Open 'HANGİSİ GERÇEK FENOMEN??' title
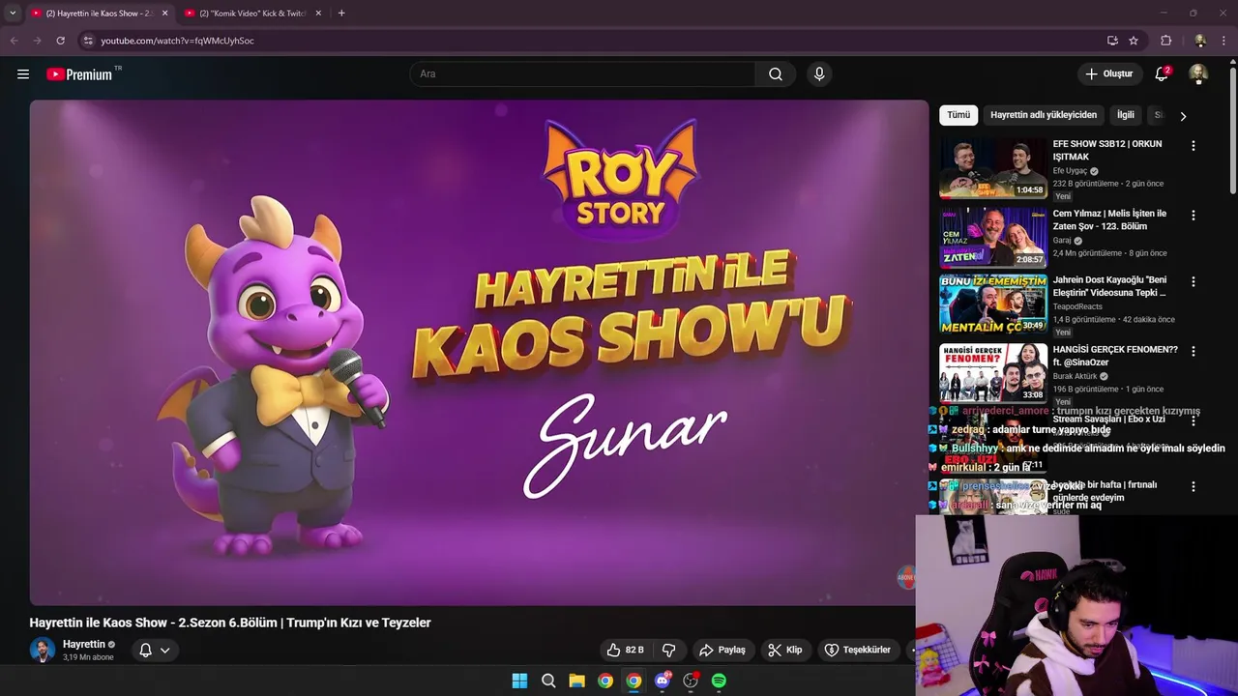 click(x=1115, y=356)
